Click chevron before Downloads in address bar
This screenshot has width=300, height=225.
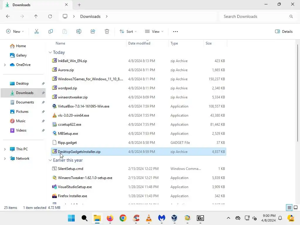pos(74,16)
